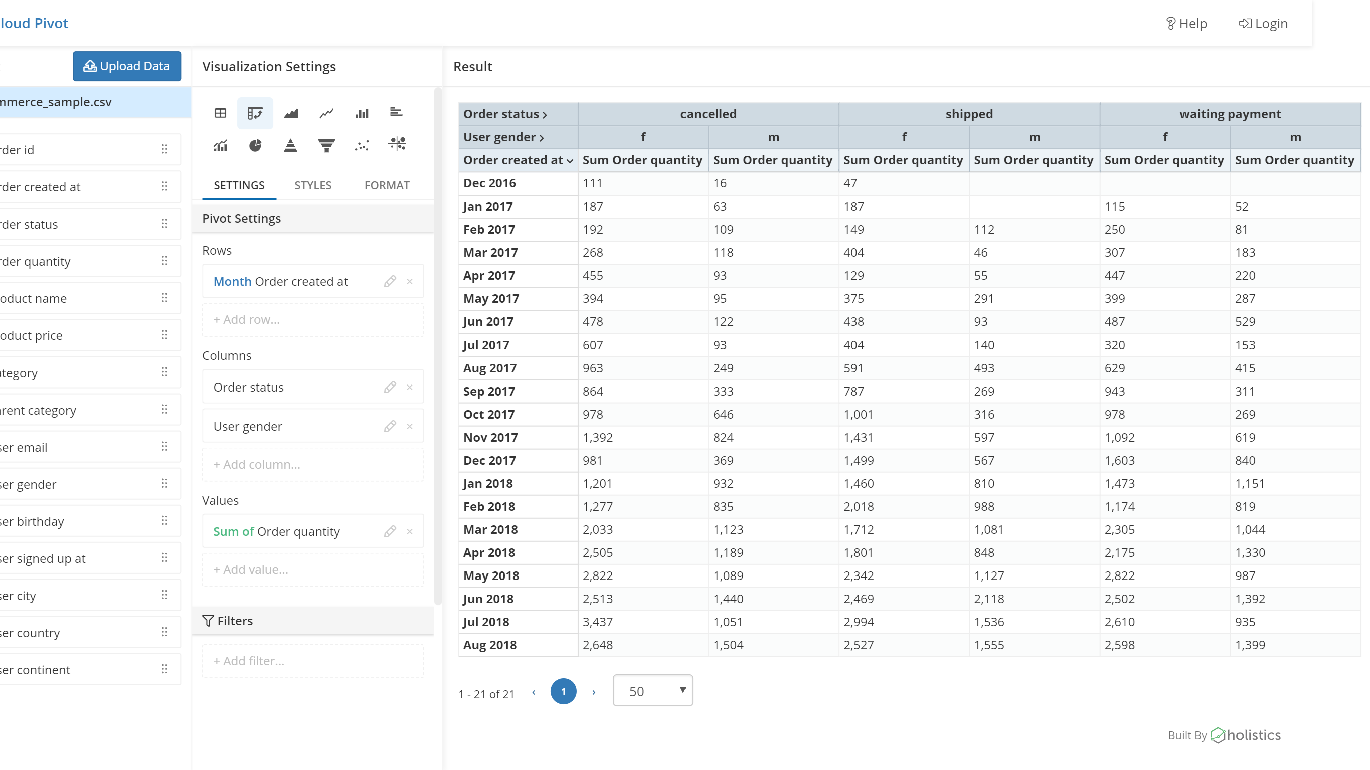Click the next page navigation arrow
This screenshot has height=770, width=1370.
[x=594, y=692]
